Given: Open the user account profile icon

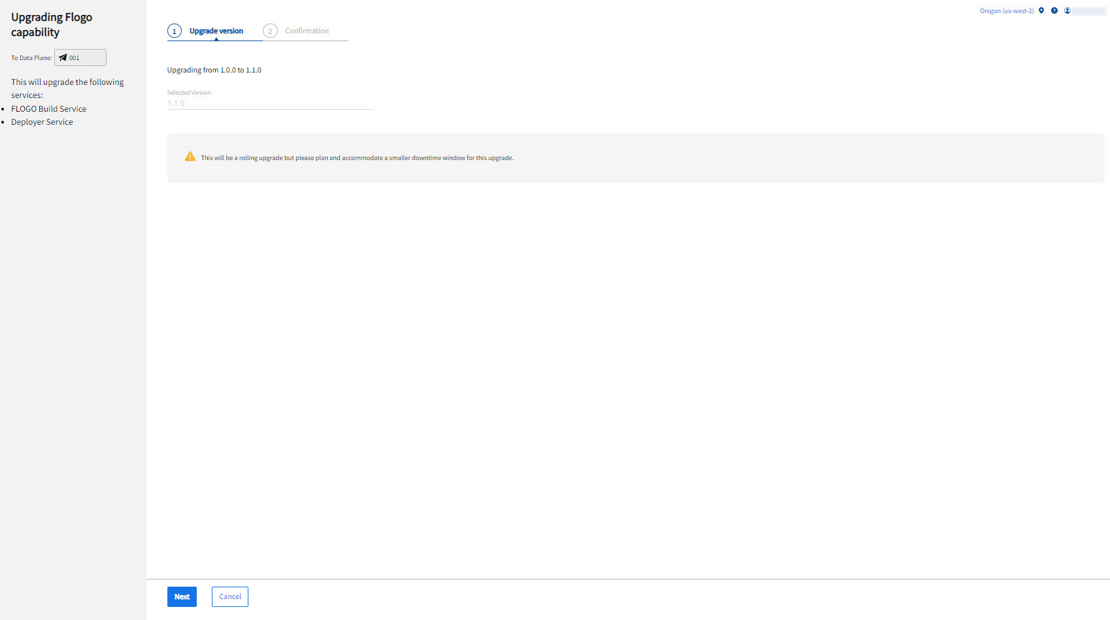Looking at the screenshot, I should [x=1068, y=10].
